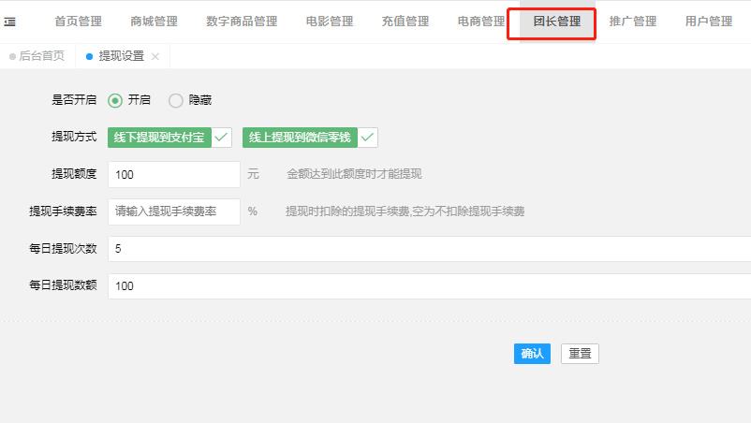Open the 用户管理 menu
751x423 pixels.
point(708,22)
